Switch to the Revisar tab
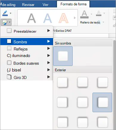The height and width of the screenshot is (130, 116). 28,5
